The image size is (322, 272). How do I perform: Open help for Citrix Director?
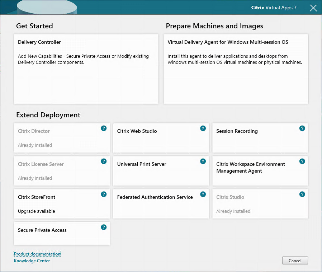pyautogui.click(x=104, y=128)
